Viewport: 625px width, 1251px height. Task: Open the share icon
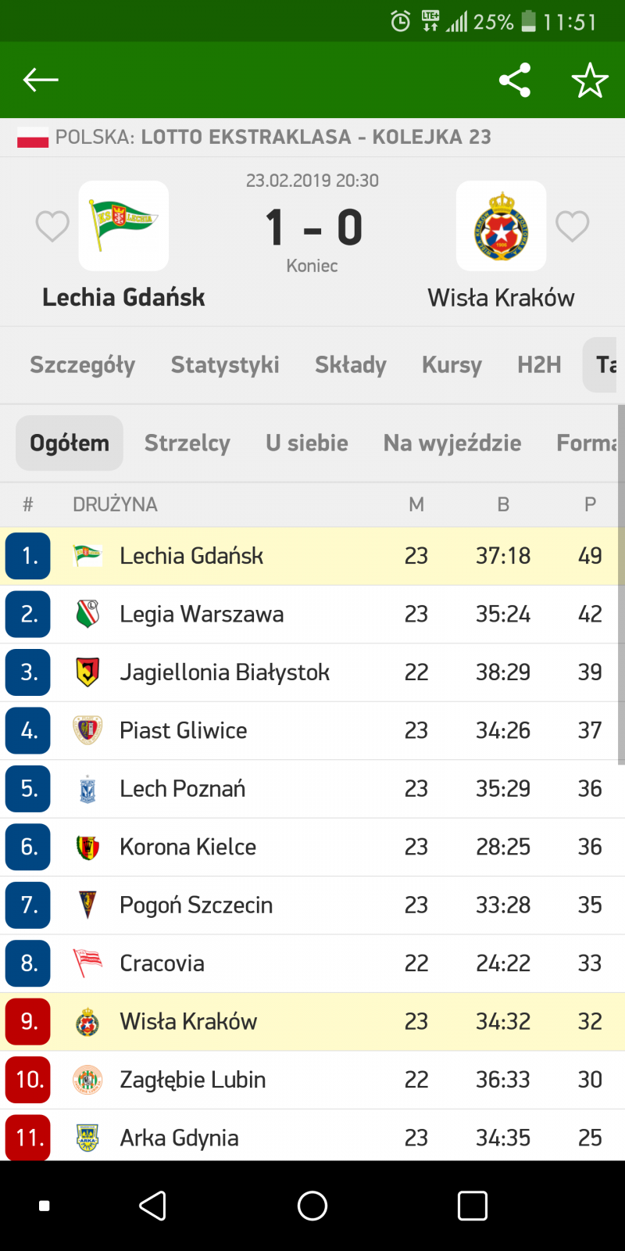[x=515, y=80]
